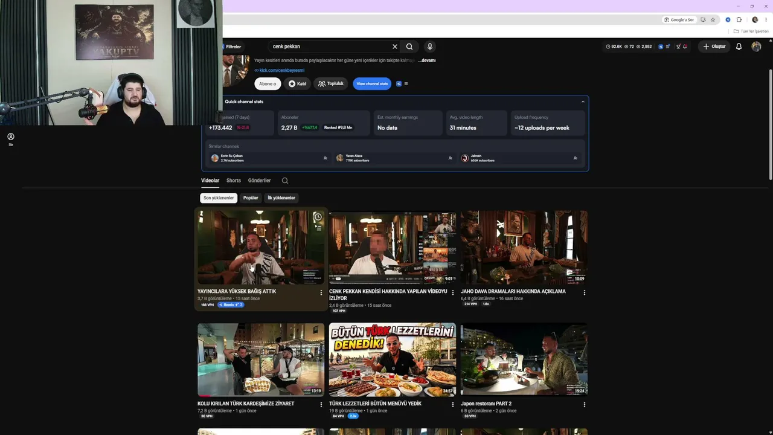Open options for 'TÜRK LEZZETLERİ BÜTÜN MENÜYÜ YEDİK'

(x=453, y=405)
